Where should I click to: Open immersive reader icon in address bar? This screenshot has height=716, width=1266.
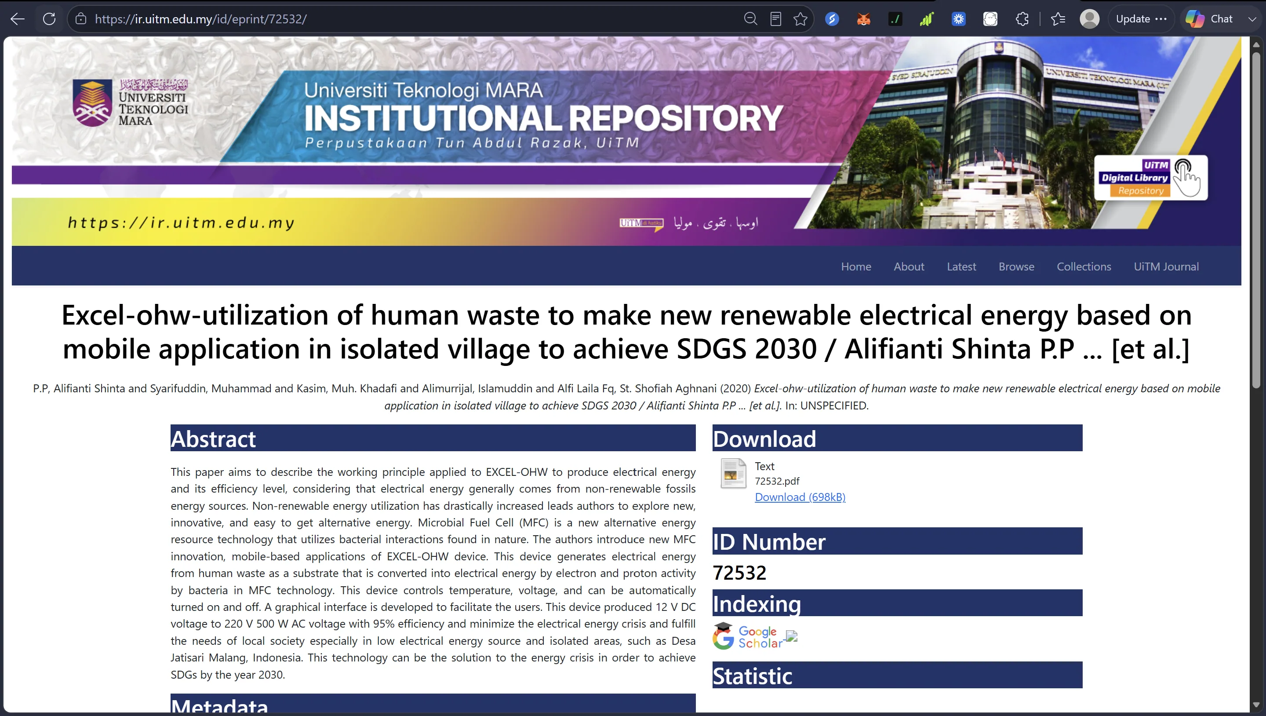pos(775,19)
